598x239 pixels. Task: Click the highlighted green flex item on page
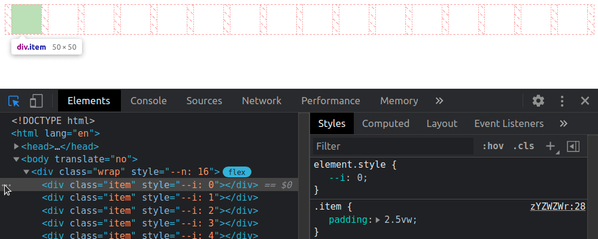26,20
